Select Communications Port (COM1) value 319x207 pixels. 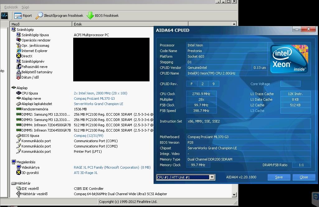[x=96, y=141]
